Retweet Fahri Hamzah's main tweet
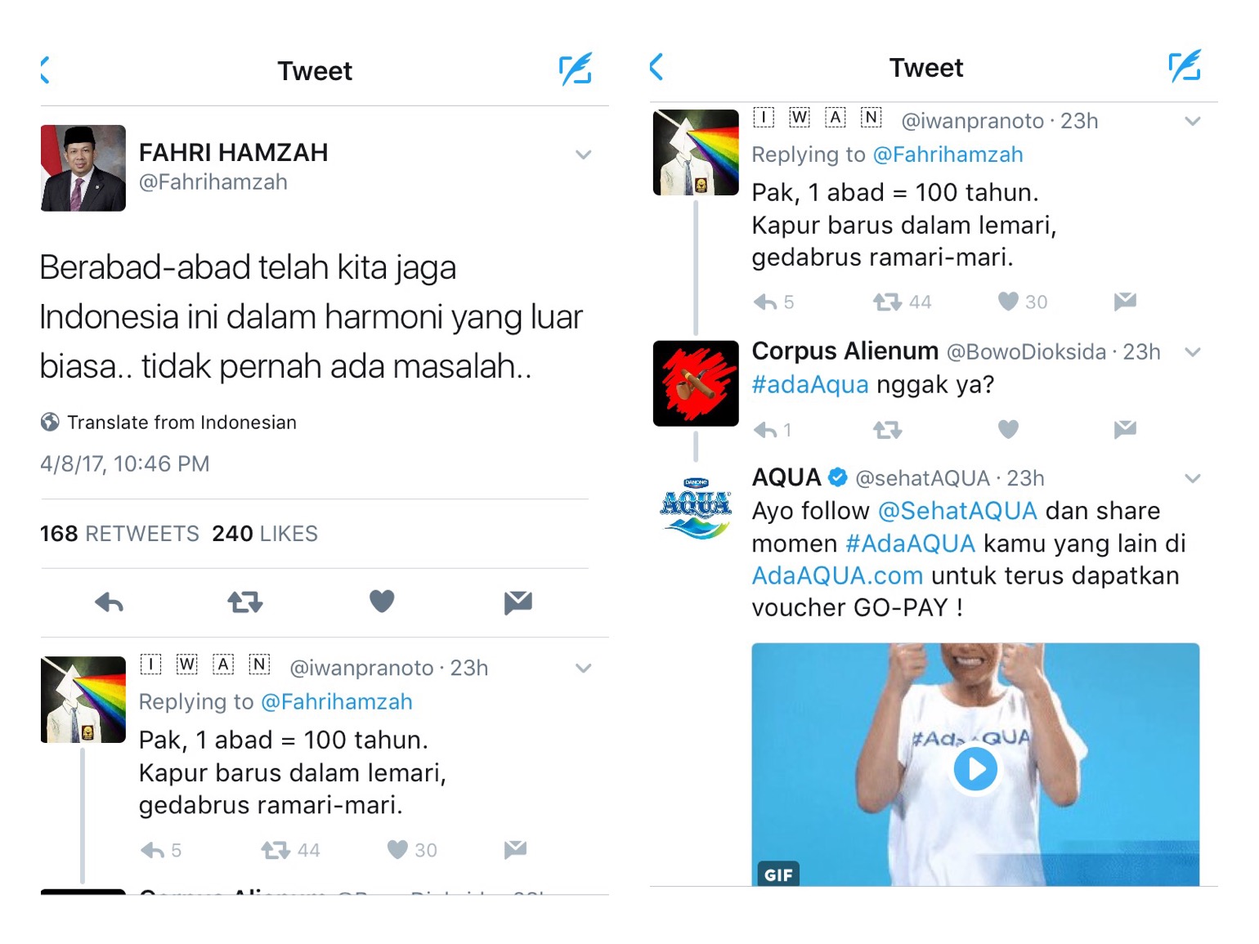This screenshot has width=1259, height=944. pyautogui.click(x=245, y=603)
